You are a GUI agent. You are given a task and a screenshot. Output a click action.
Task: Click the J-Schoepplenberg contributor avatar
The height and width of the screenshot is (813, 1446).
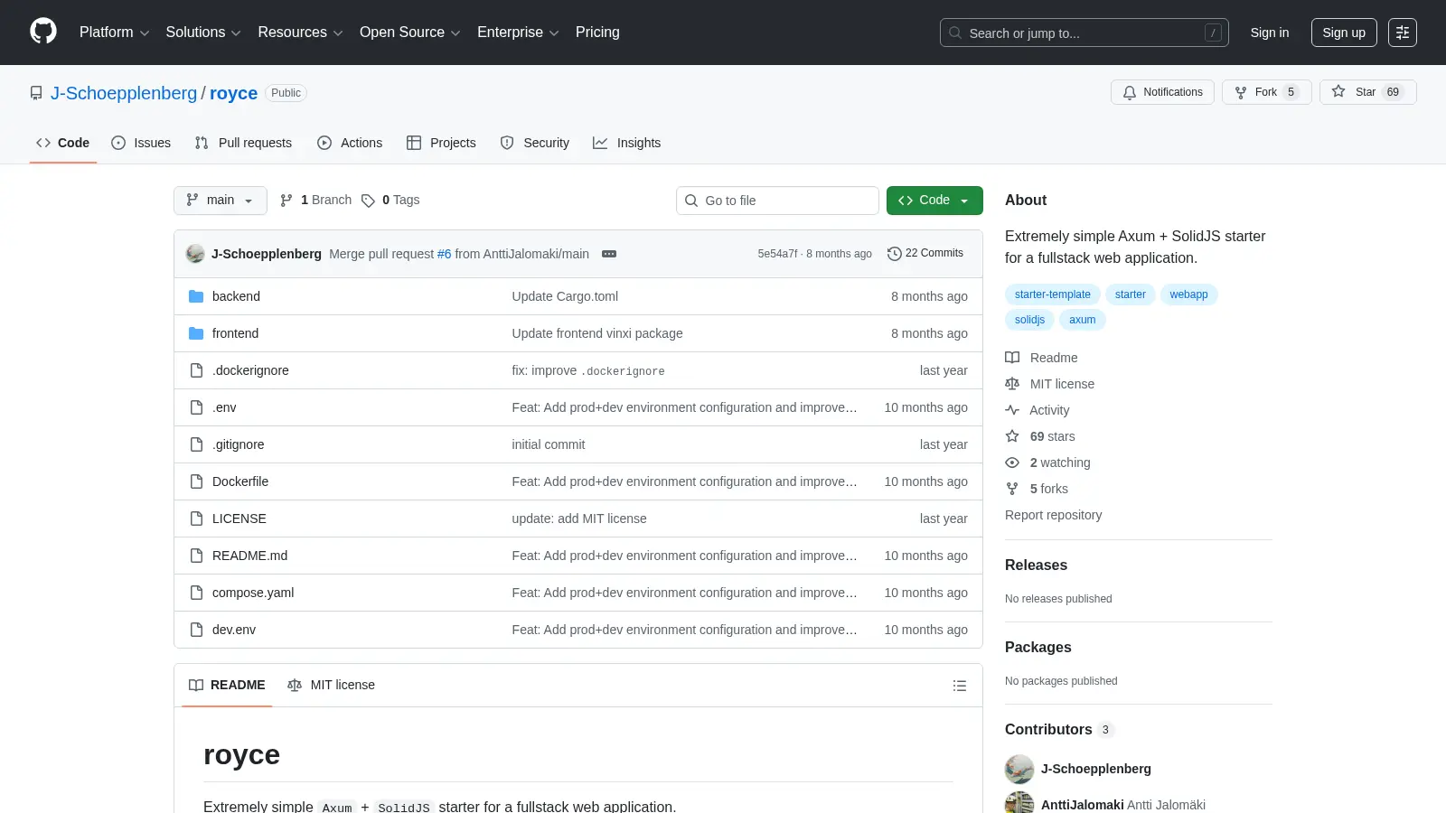[1019, 769]
